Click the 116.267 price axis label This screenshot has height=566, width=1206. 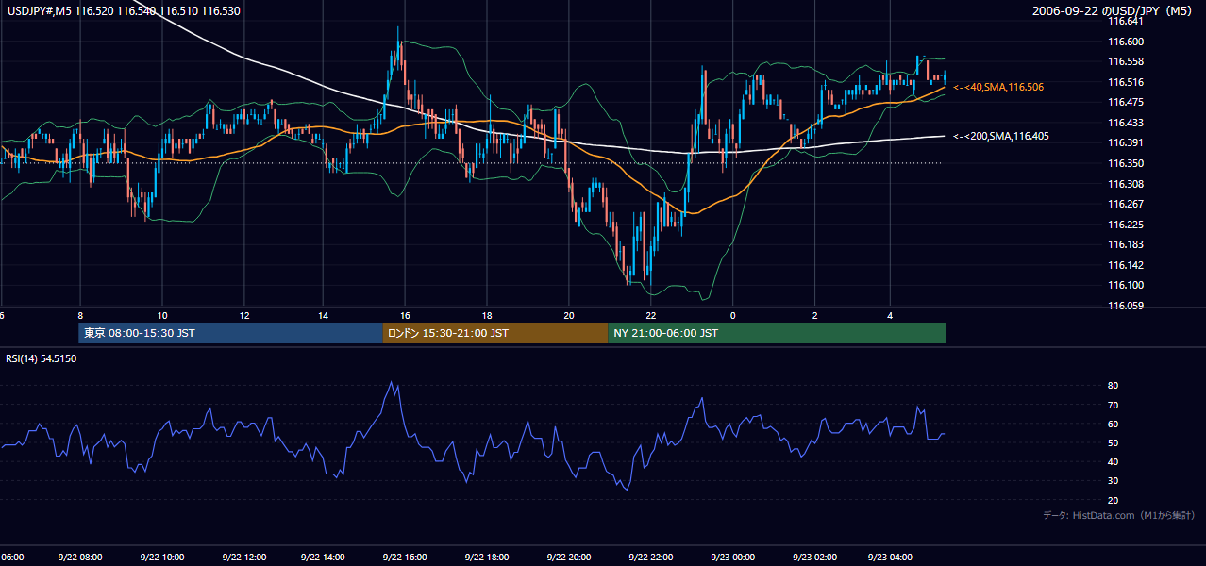[x=1127, y=204]
